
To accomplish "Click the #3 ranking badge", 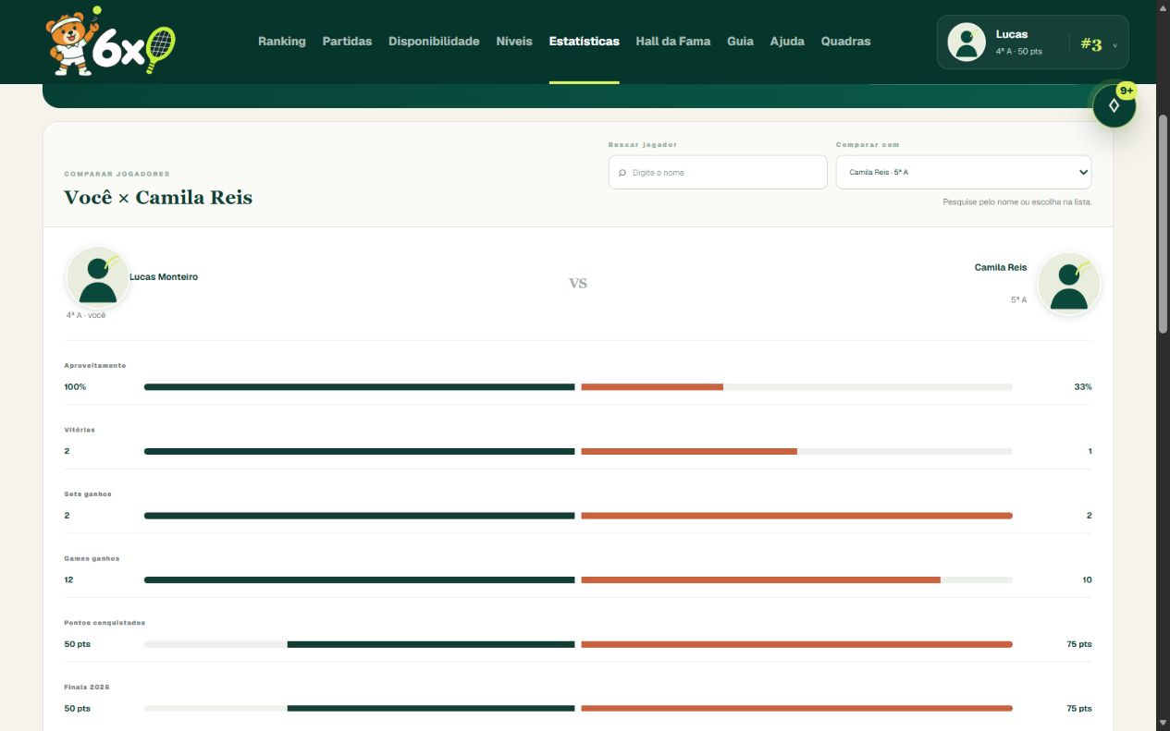I will coord(1091,44).
